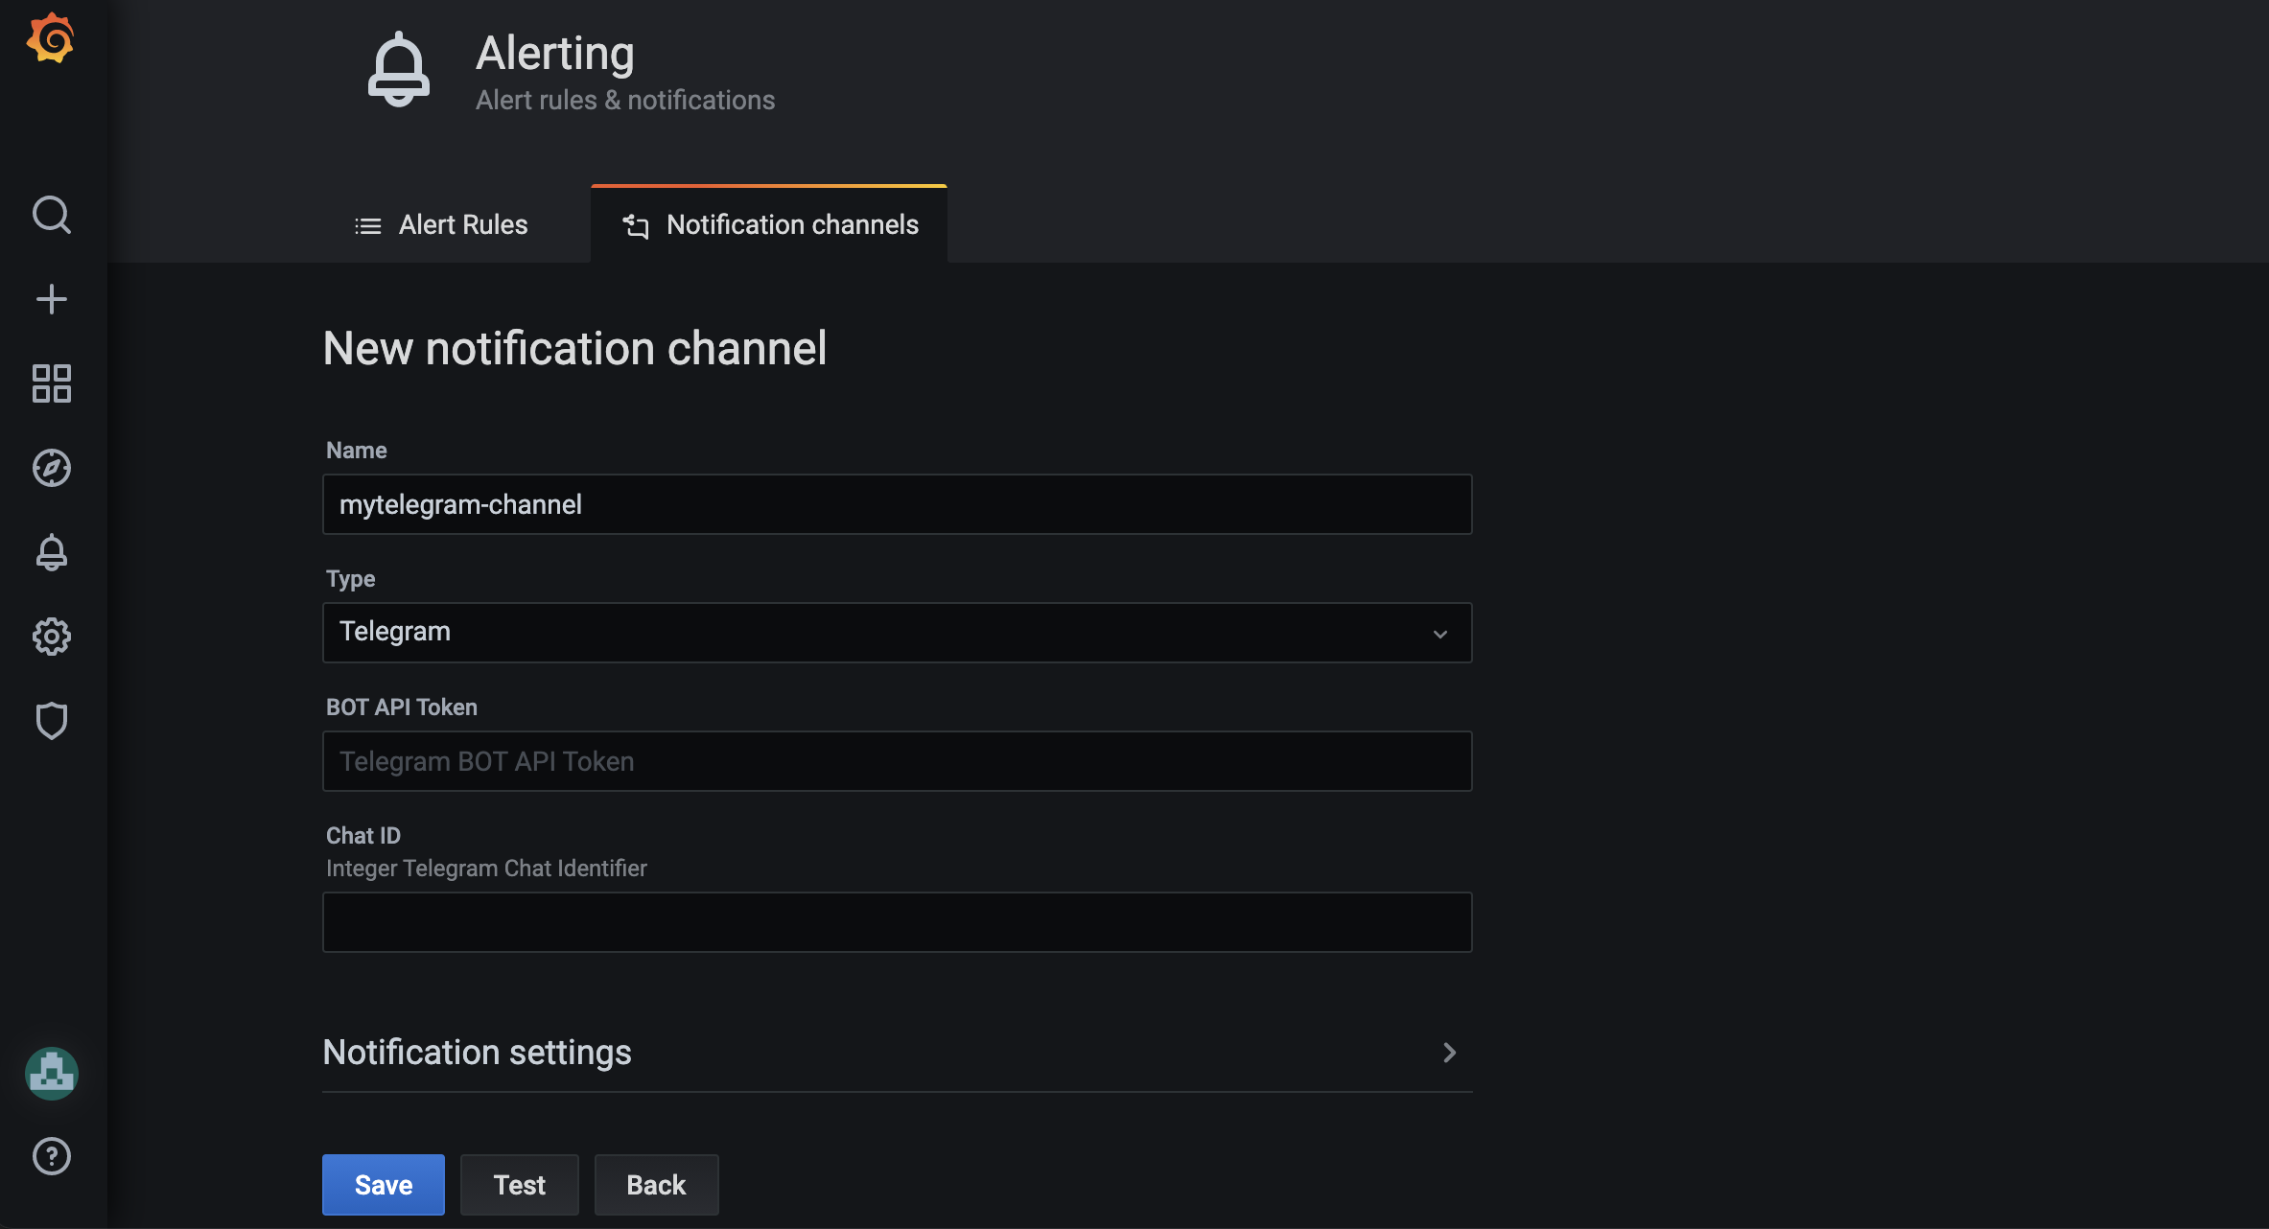Select the Explore compass icon
Image resolution: width=2269 pixels, height=1229 pixels.
tap(51, 468)
